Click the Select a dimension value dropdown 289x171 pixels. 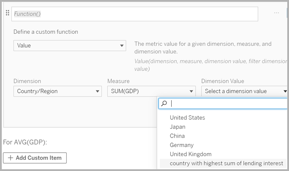point(244,91)
